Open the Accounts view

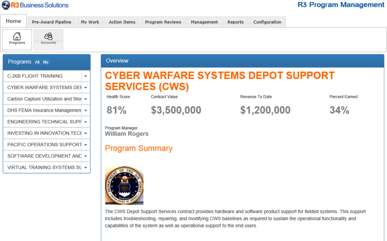coord(48,39)
